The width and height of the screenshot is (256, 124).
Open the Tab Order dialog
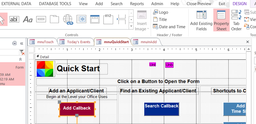tap(236, 20)
